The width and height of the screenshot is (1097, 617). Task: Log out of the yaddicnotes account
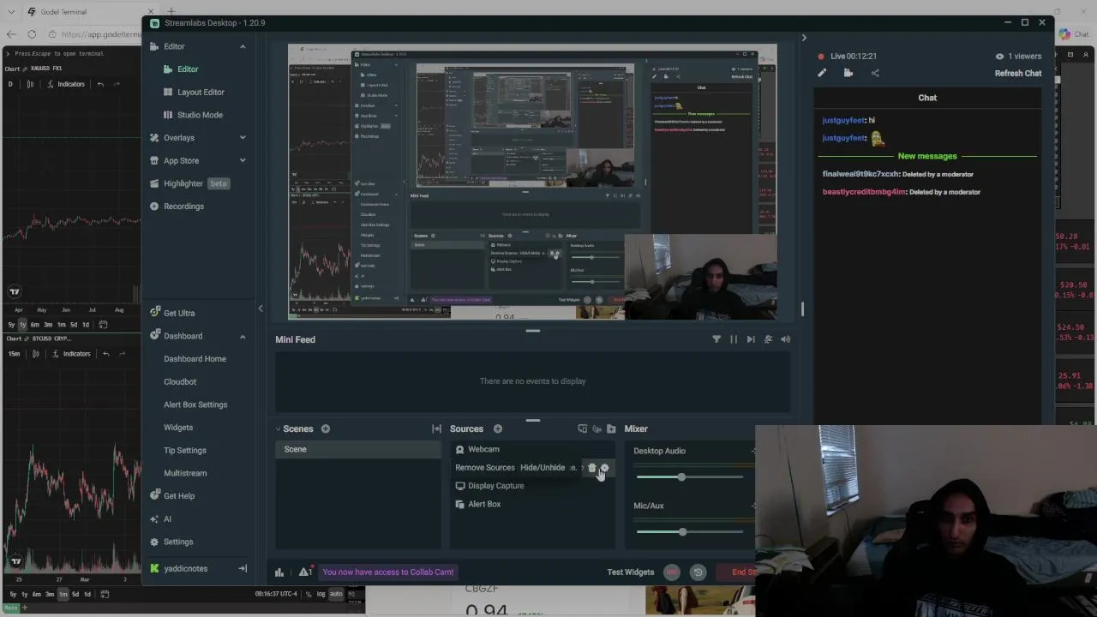[x=243, y=568]
